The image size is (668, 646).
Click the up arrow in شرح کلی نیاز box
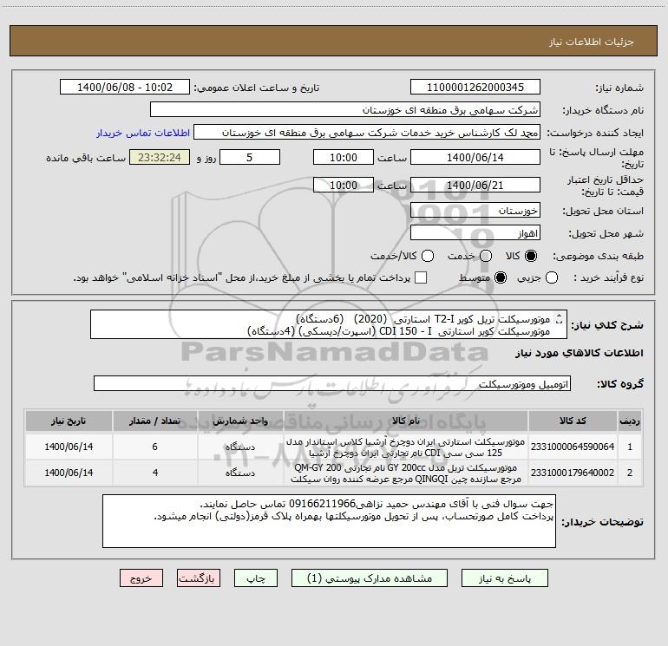(560, 316)
